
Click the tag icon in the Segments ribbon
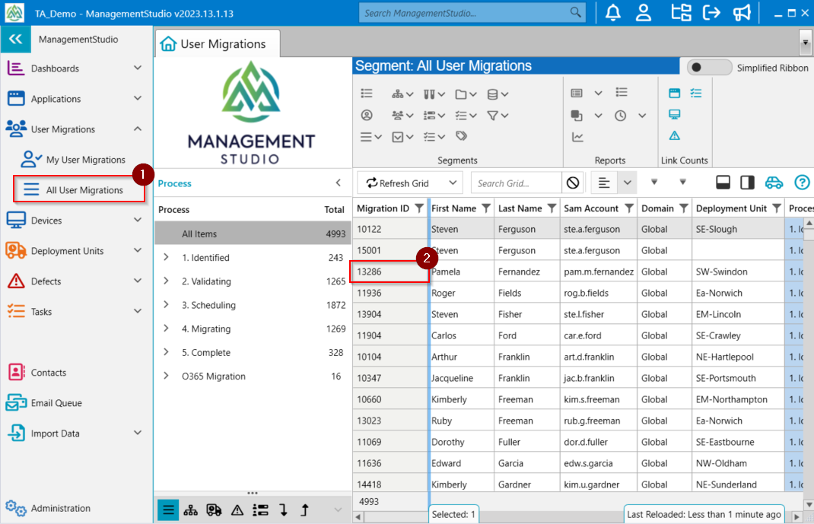(461, 136)
